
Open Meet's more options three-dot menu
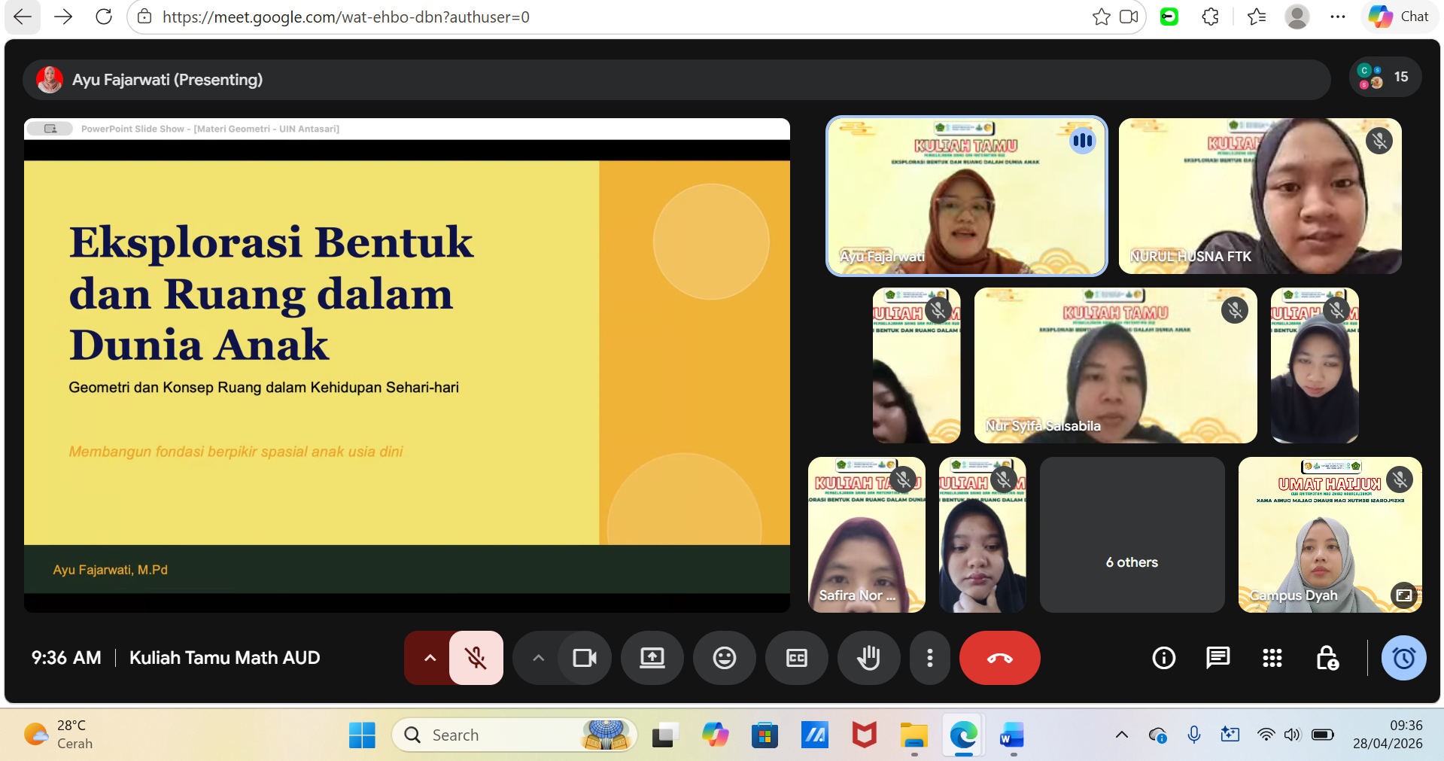pyautogui.click(x=930, y=658)
